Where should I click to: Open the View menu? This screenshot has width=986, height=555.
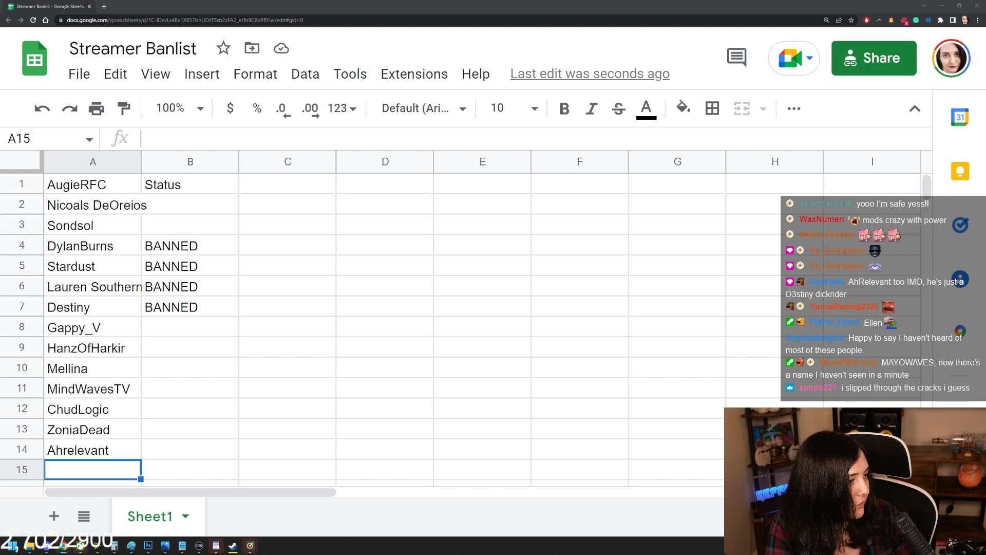pyautogui.click(x=156, y=74)
